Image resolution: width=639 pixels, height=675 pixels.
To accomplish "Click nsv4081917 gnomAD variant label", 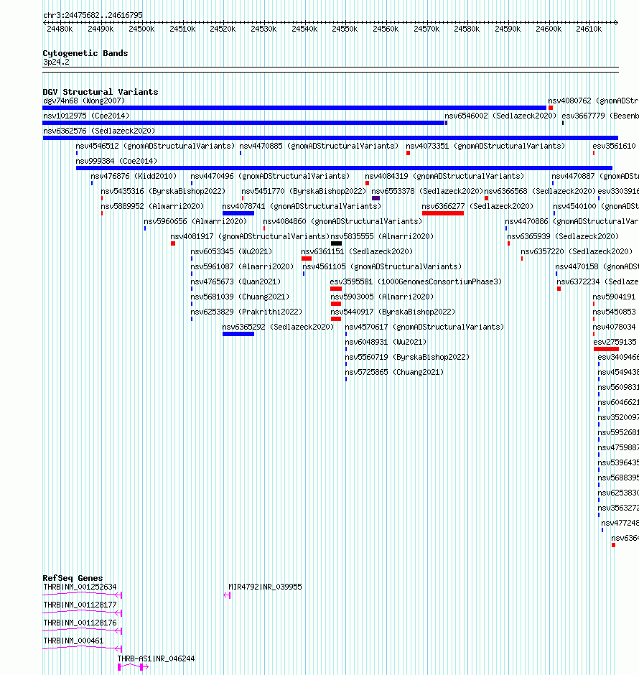I will click(x=250, y=236).
